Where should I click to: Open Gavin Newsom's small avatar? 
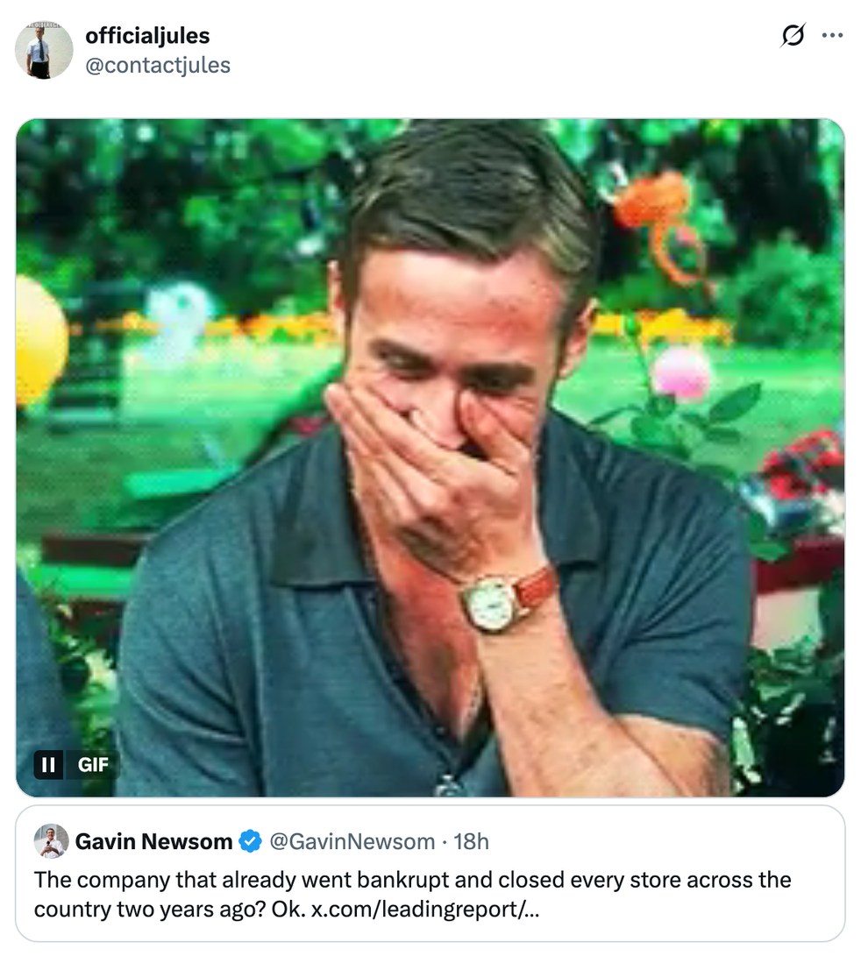click(x=51, y=841)
